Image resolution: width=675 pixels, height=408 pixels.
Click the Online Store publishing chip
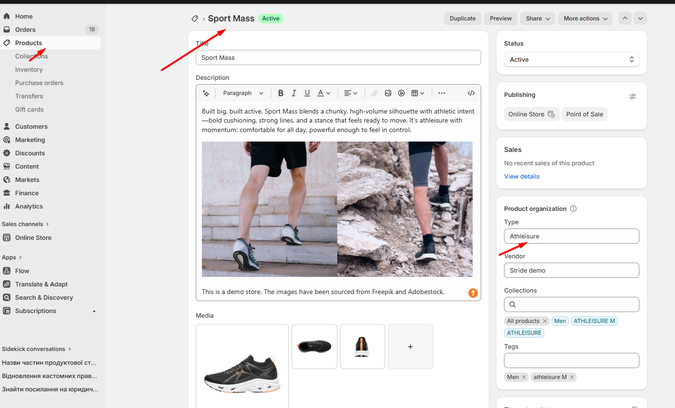tap(532, 114)
